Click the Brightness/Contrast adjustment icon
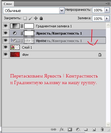This screenshot has width=111, height=133. click(15, 33)
